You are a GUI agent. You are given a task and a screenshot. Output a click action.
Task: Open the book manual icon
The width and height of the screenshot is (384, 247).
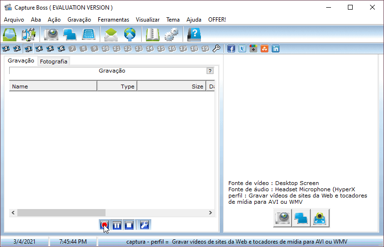pyautogui.click(x=153, y=35)
